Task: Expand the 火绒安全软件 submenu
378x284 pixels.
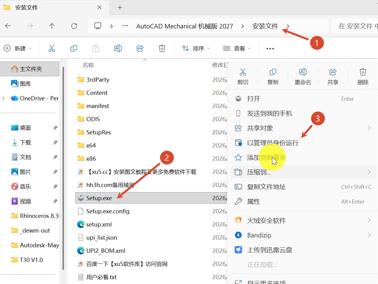Action: [369, 220]
